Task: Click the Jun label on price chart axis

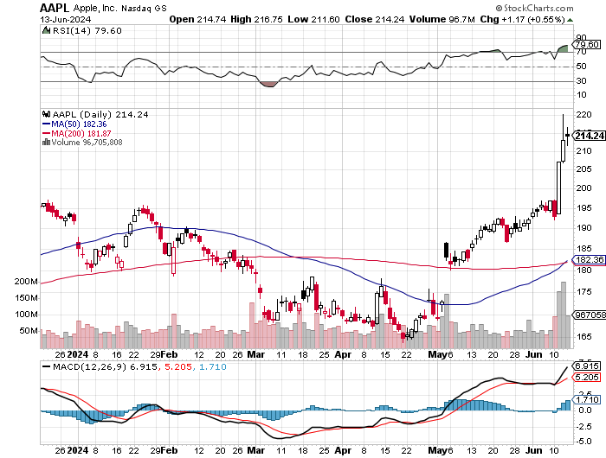Action: pos(533,354)
